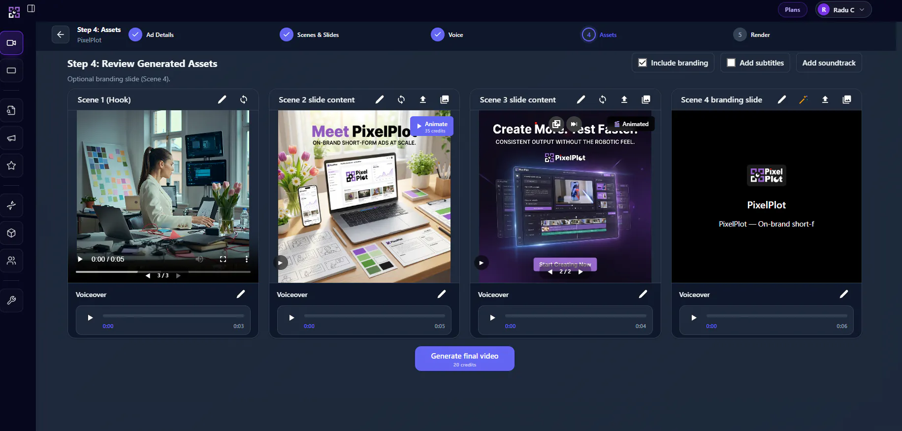Enter fullscreen on the Scene 1 video
This screenshot has width=902, height=431.
[223, 259]
